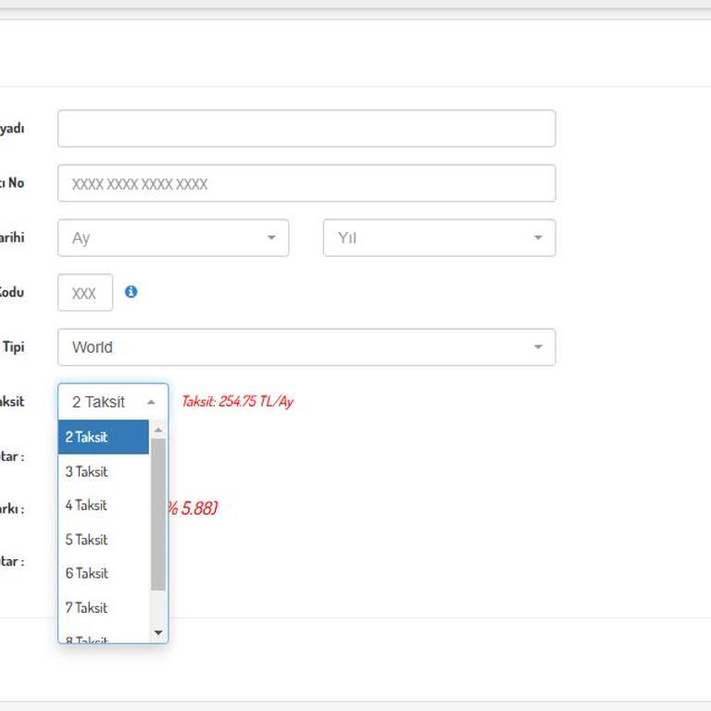Image resolution: width=711 pixels, height=711 pixels.
Task: Pick the 4 Taksit option
Action: point(103,505)
